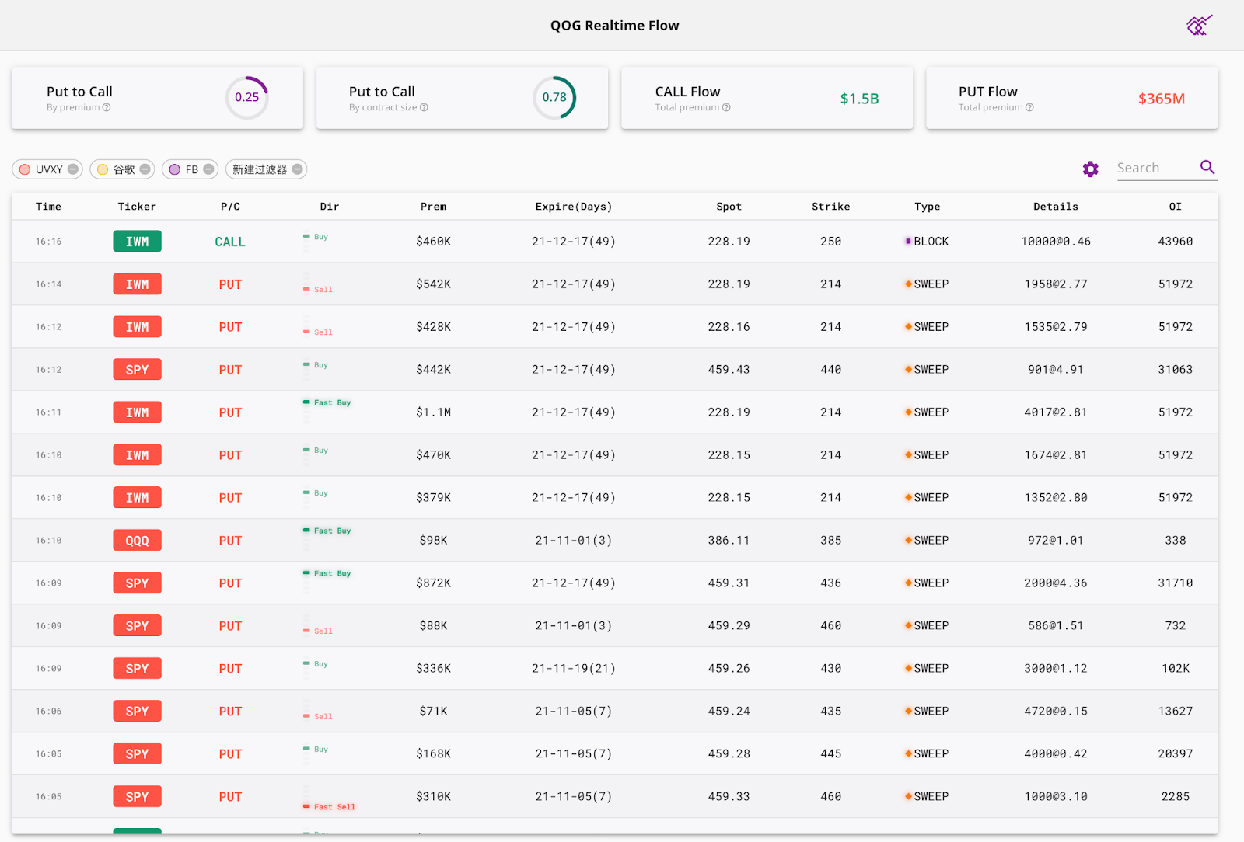Remove the UVXY filter chip

point(72,169)
